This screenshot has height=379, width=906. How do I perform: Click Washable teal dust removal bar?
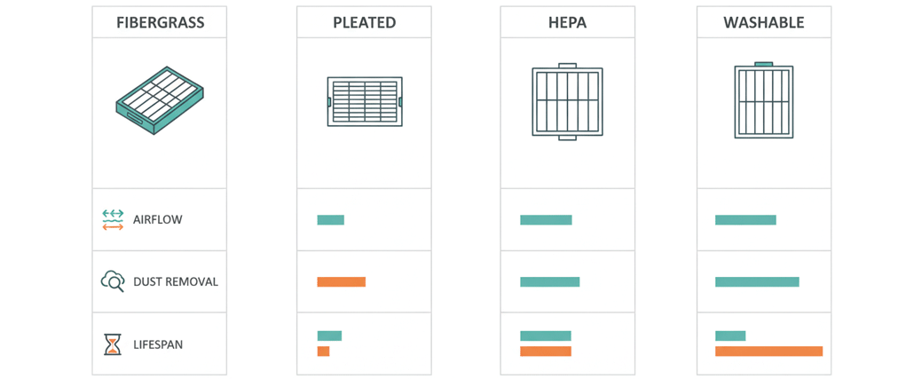click(x=757, y=282)
